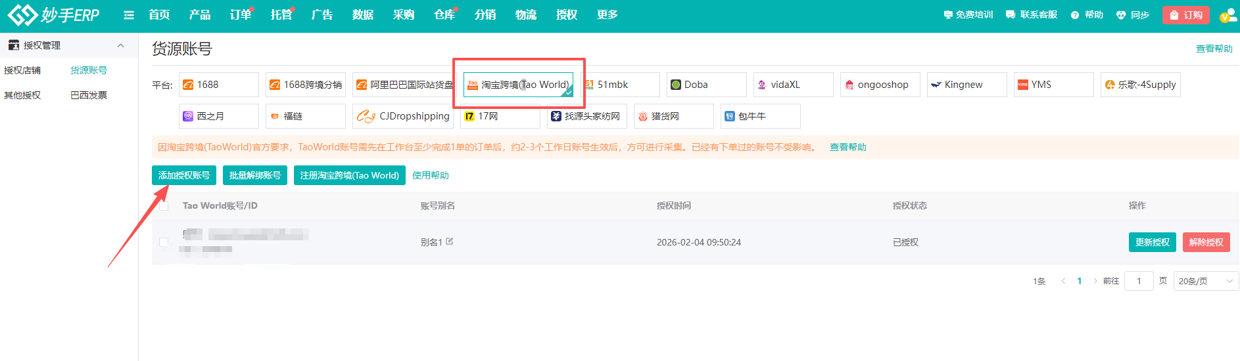Select the CJDropshipping platform
Screen dimensions: 1240x361
(x=403, y=116)
